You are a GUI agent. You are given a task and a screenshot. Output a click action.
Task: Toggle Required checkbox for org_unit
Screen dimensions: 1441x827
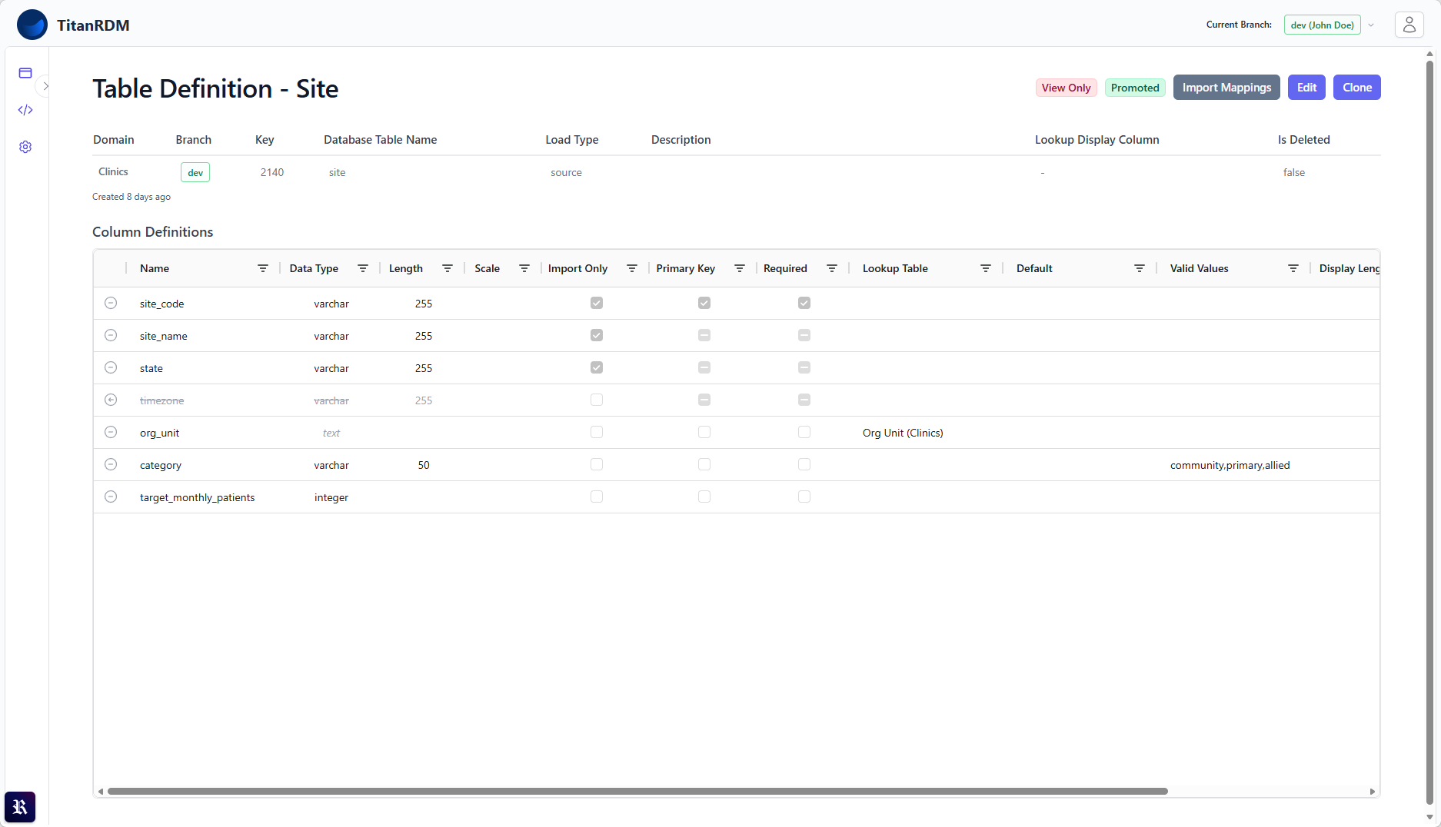point(804,432)
